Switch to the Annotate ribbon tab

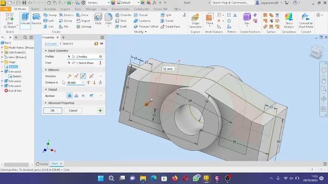50,9
